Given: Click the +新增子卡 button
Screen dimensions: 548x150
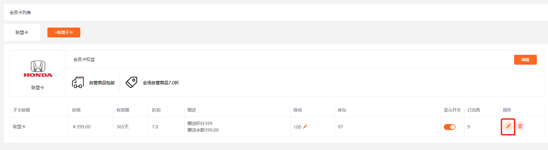Looking at the screenshot, I should click(x=64, y=32).
